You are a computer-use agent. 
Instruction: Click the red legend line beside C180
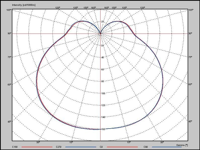coord(37,147)
